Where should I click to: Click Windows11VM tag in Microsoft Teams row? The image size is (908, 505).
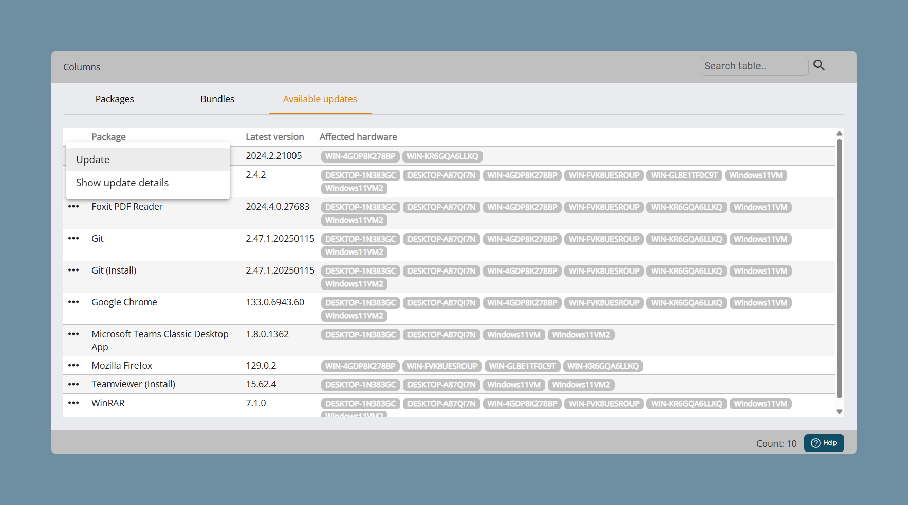[514, 335]
